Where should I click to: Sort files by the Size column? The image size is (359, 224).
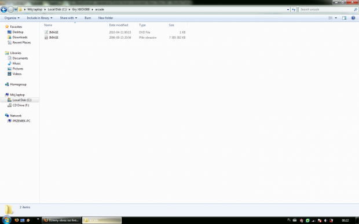click(171, 25)
